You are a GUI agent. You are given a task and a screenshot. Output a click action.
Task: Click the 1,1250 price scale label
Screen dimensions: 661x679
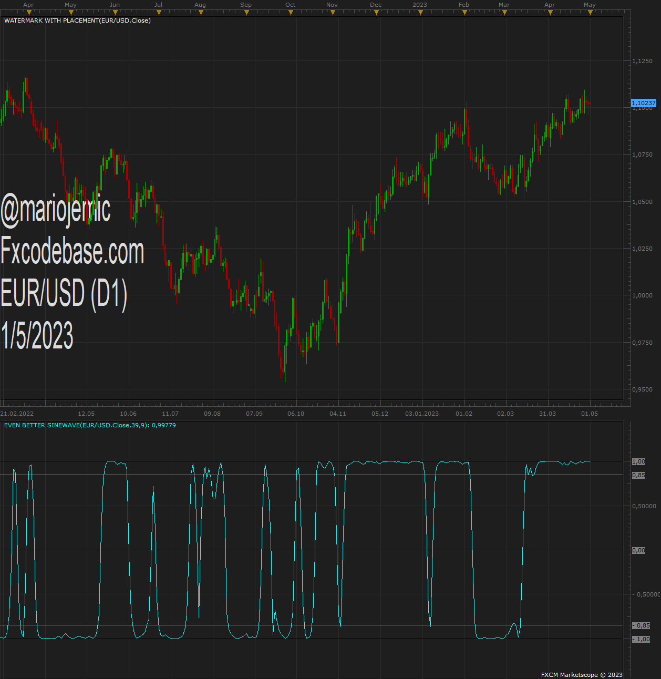coord(642,61)
